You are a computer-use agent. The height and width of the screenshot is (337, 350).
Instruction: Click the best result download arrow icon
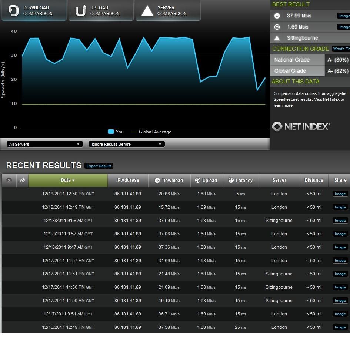[277, 16]
